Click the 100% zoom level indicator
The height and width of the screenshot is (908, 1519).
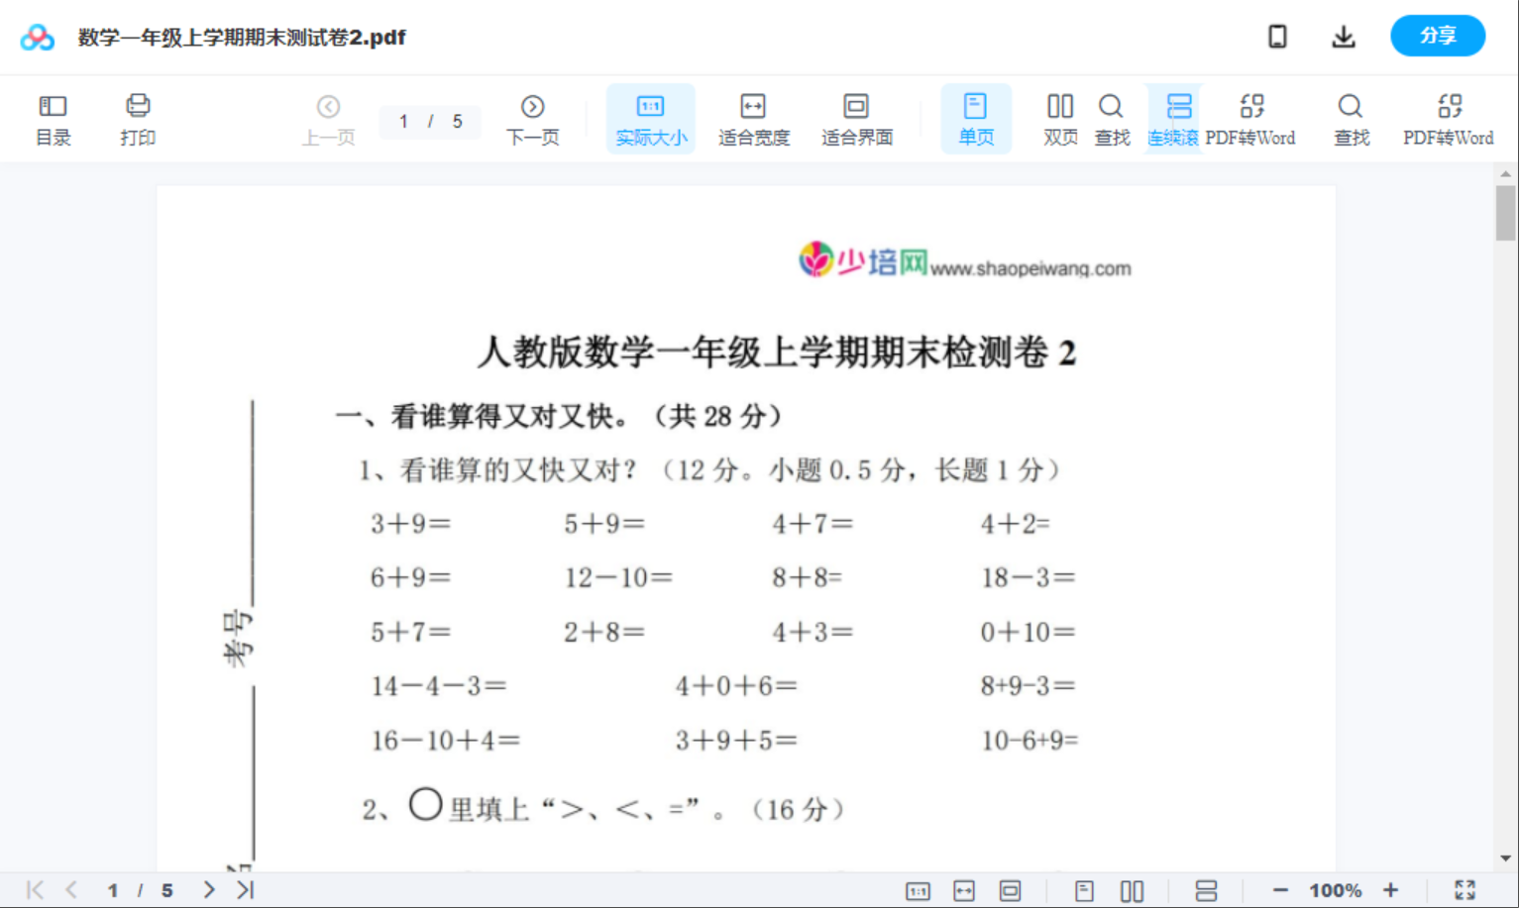[x=1335, y=889]
